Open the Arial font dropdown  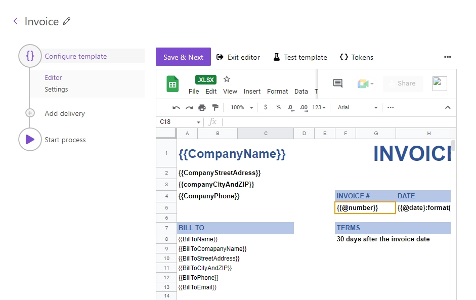point(358,107)
